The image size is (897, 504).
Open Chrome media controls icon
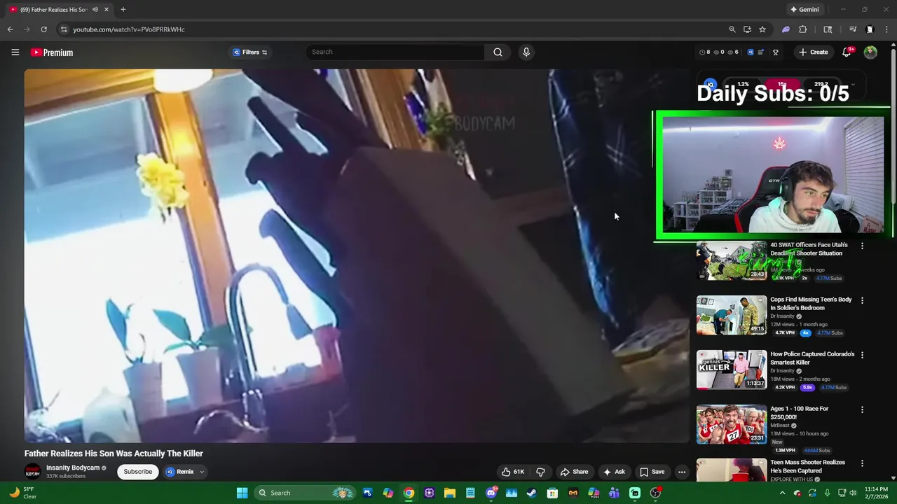coord(853,29)
